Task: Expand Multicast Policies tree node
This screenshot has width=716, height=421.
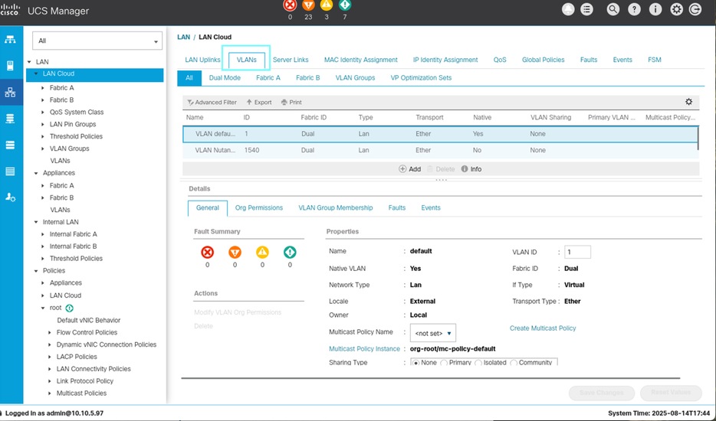Action: 50,393
